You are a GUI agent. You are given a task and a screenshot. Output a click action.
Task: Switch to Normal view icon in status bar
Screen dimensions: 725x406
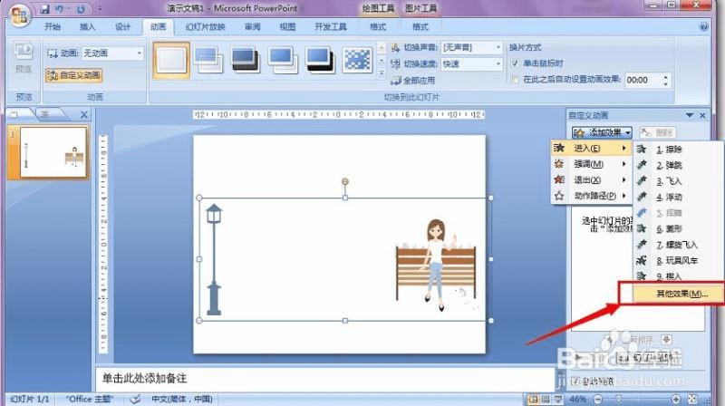[534, 399]
